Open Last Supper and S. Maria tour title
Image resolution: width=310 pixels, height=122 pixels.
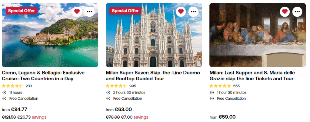point(252,76)
